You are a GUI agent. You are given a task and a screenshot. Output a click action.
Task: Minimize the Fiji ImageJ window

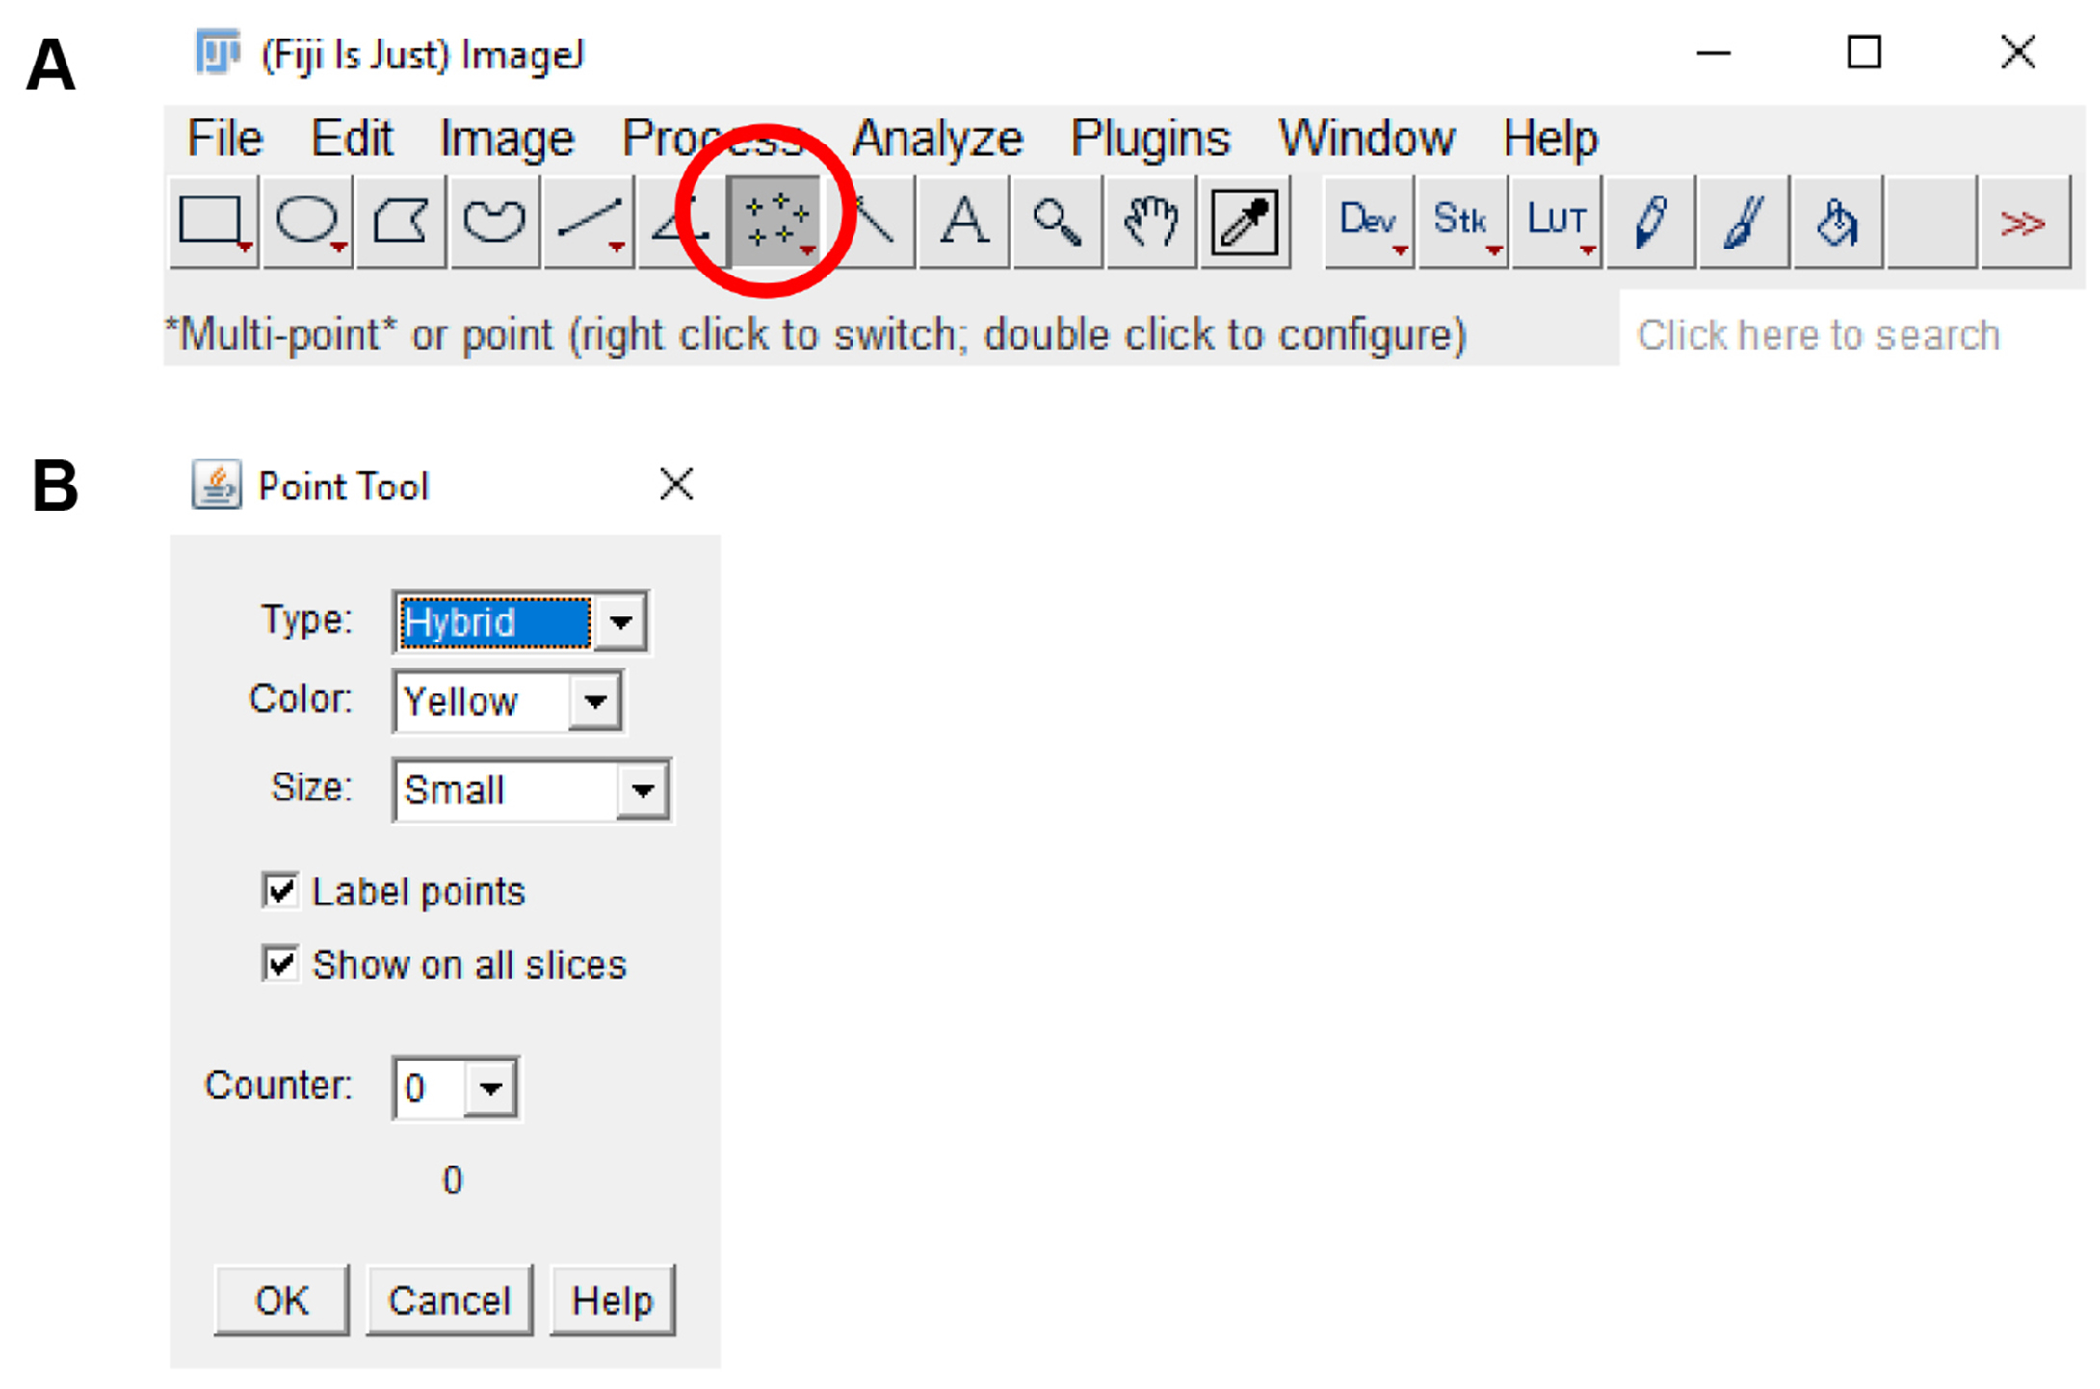(x=1713, y=53)
